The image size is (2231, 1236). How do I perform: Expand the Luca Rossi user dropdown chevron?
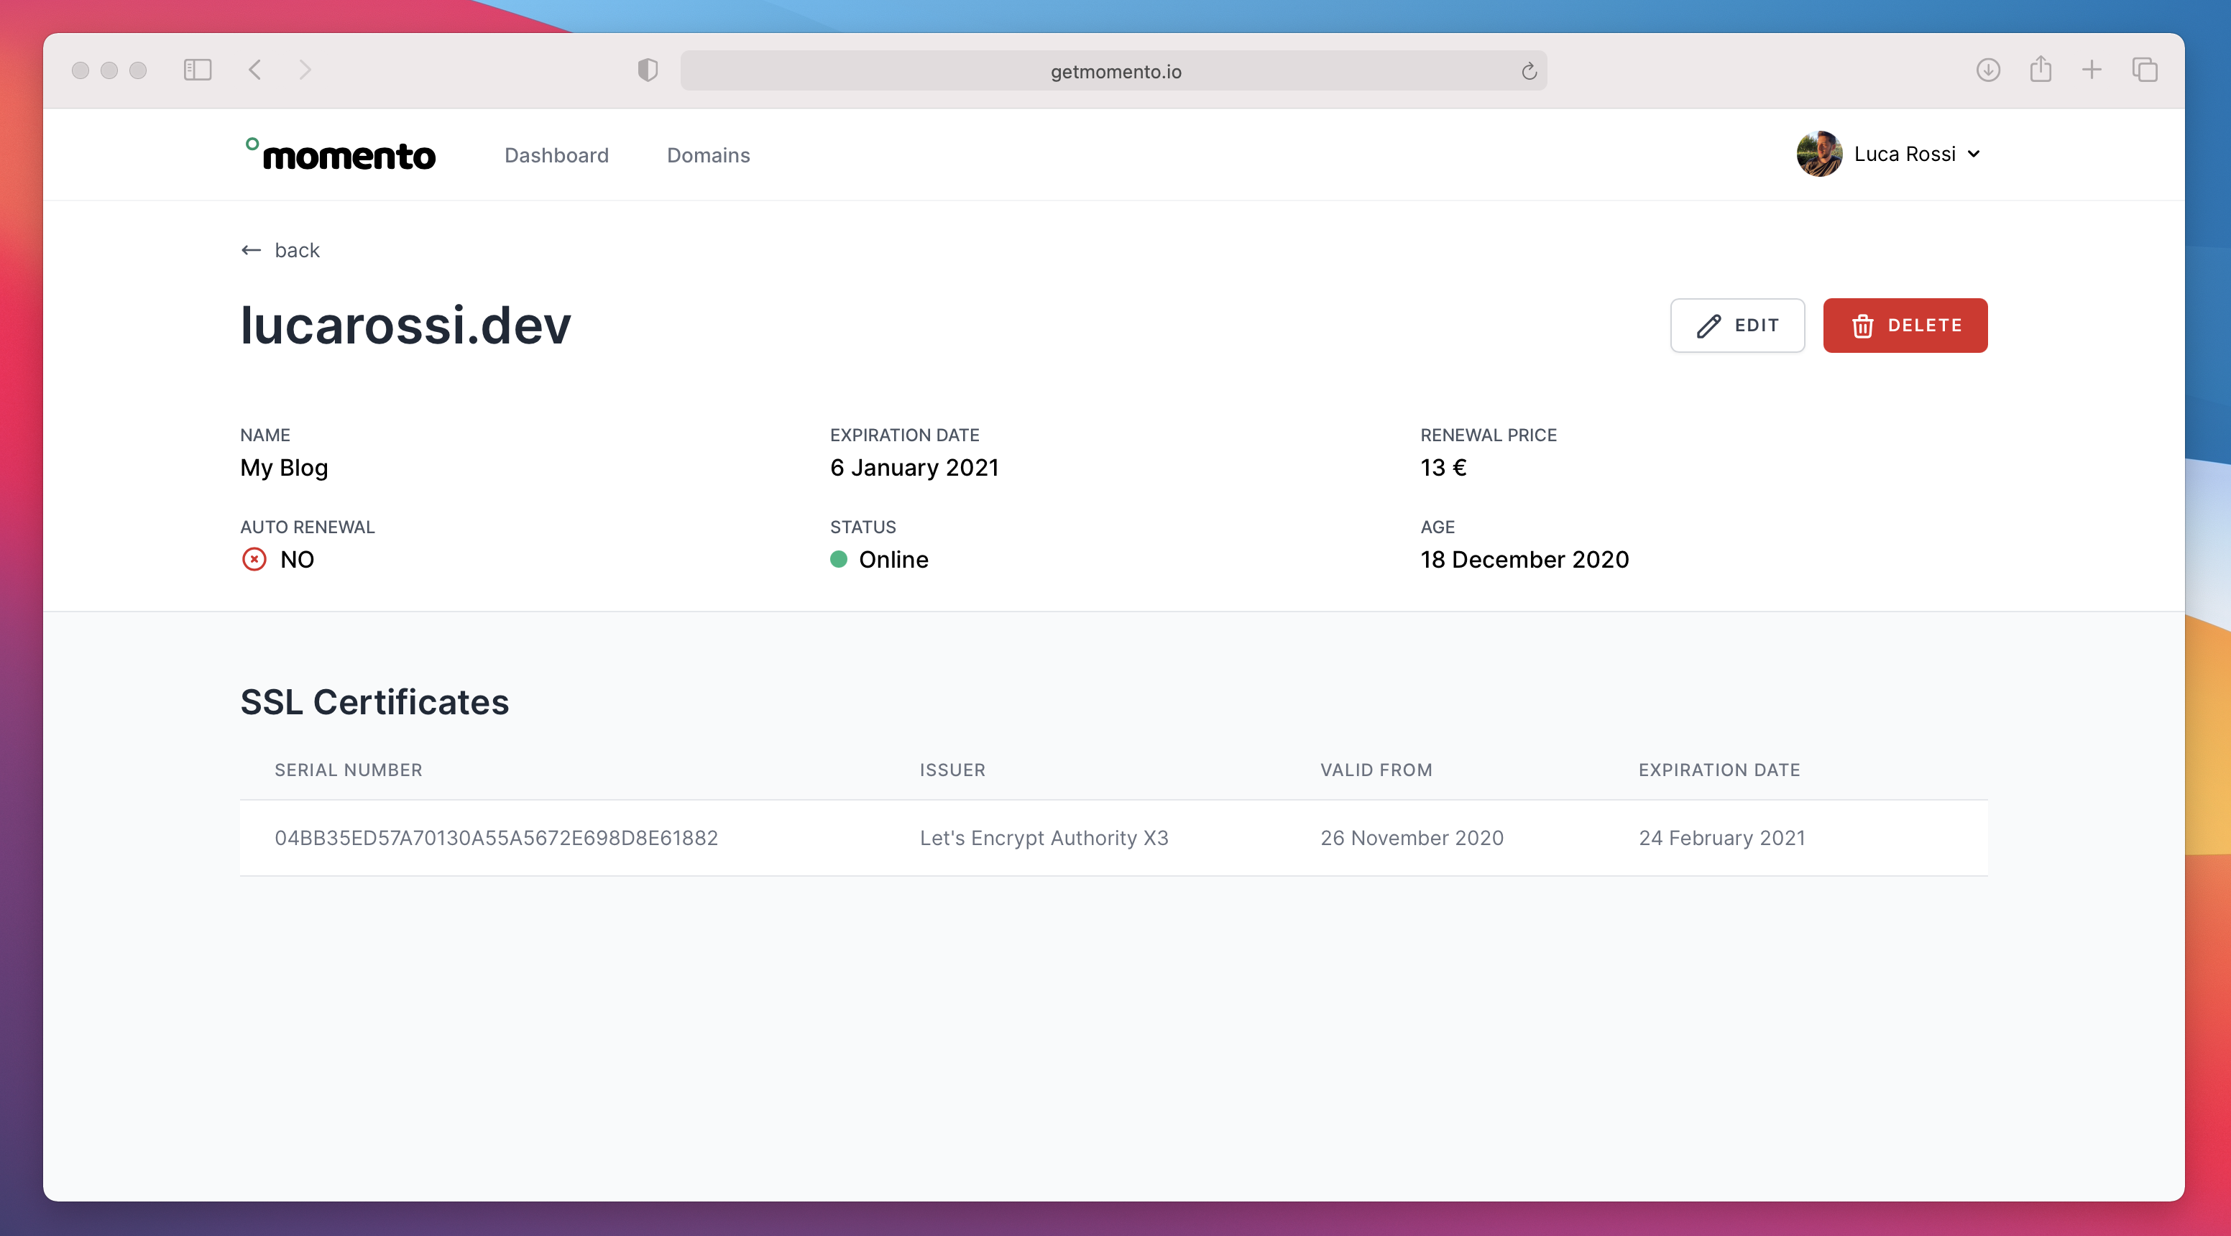click(x=1974, y=154)
